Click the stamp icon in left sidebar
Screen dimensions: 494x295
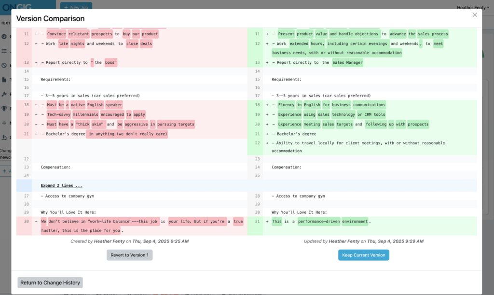pos(4,137)
